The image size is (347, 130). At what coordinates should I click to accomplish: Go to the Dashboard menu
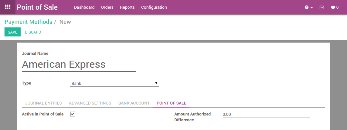point(84,7)
